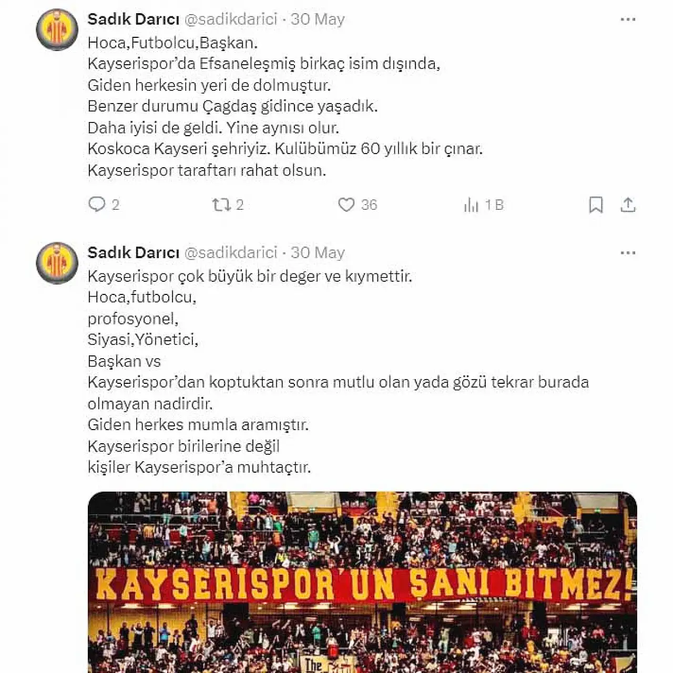Click the profile avatar of second tweet

point(57,263)
